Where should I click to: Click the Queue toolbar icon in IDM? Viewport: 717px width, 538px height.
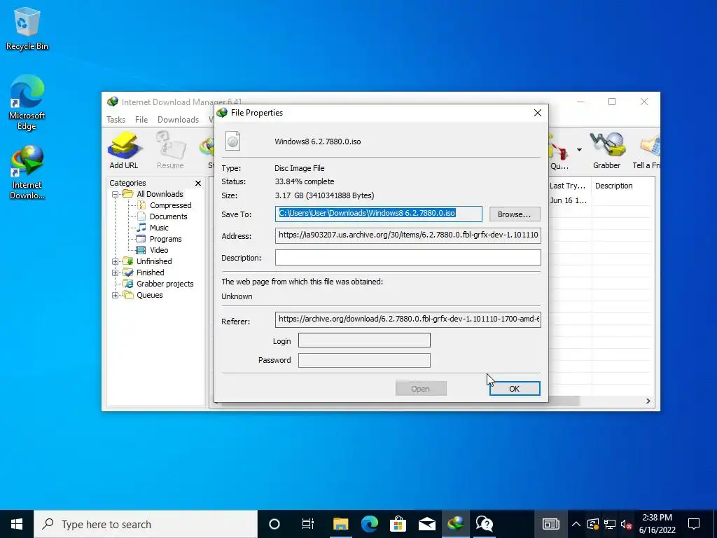[x=559, y=152]
